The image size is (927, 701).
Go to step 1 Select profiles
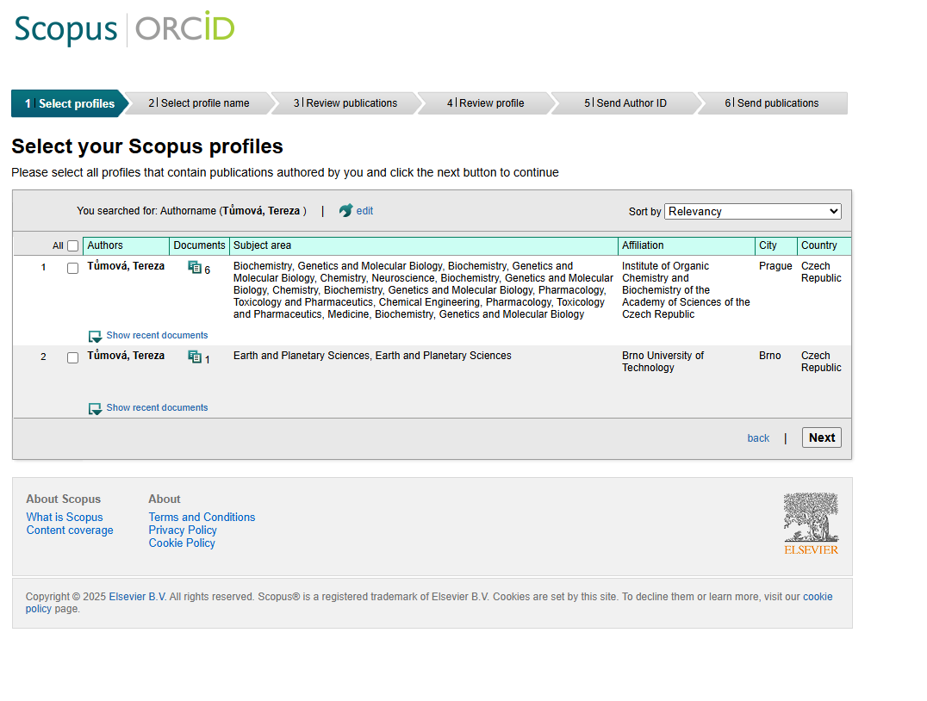pyautogui.click(x=69, y=103)
